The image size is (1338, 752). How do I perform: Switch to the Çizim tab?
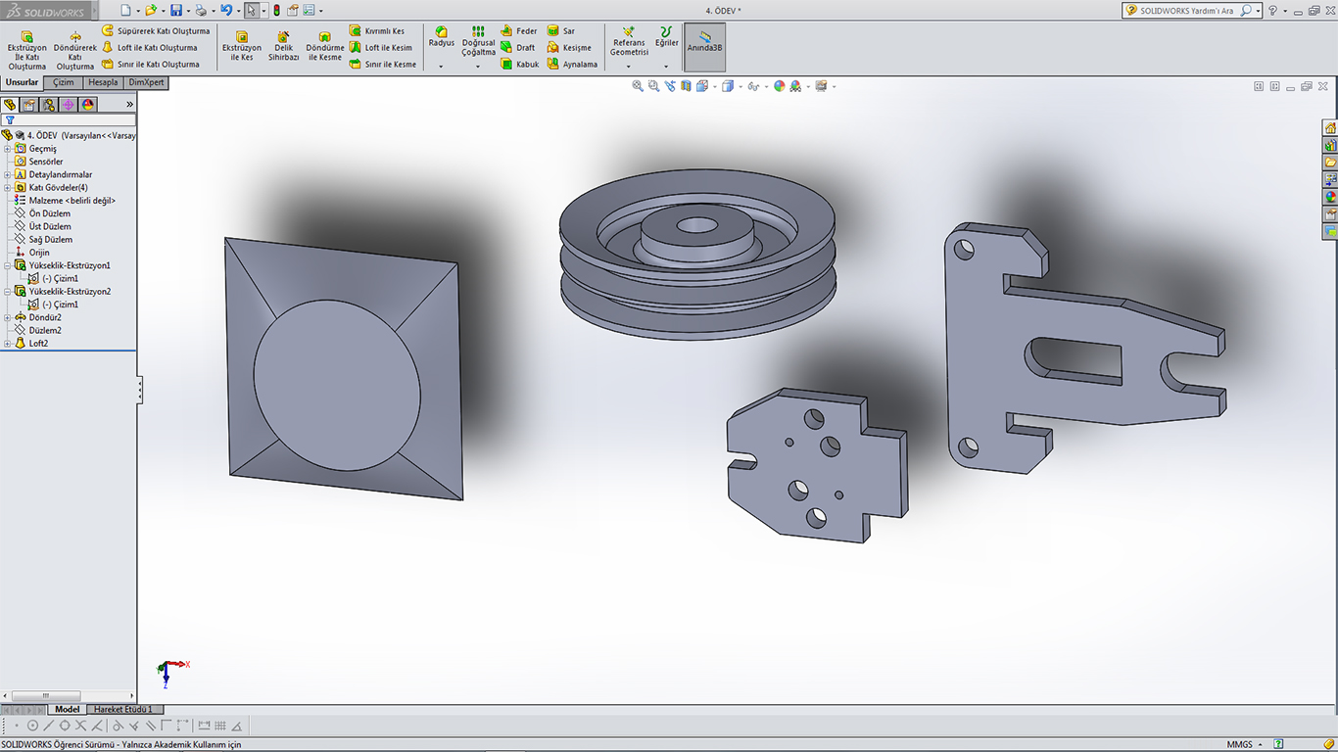64,82
